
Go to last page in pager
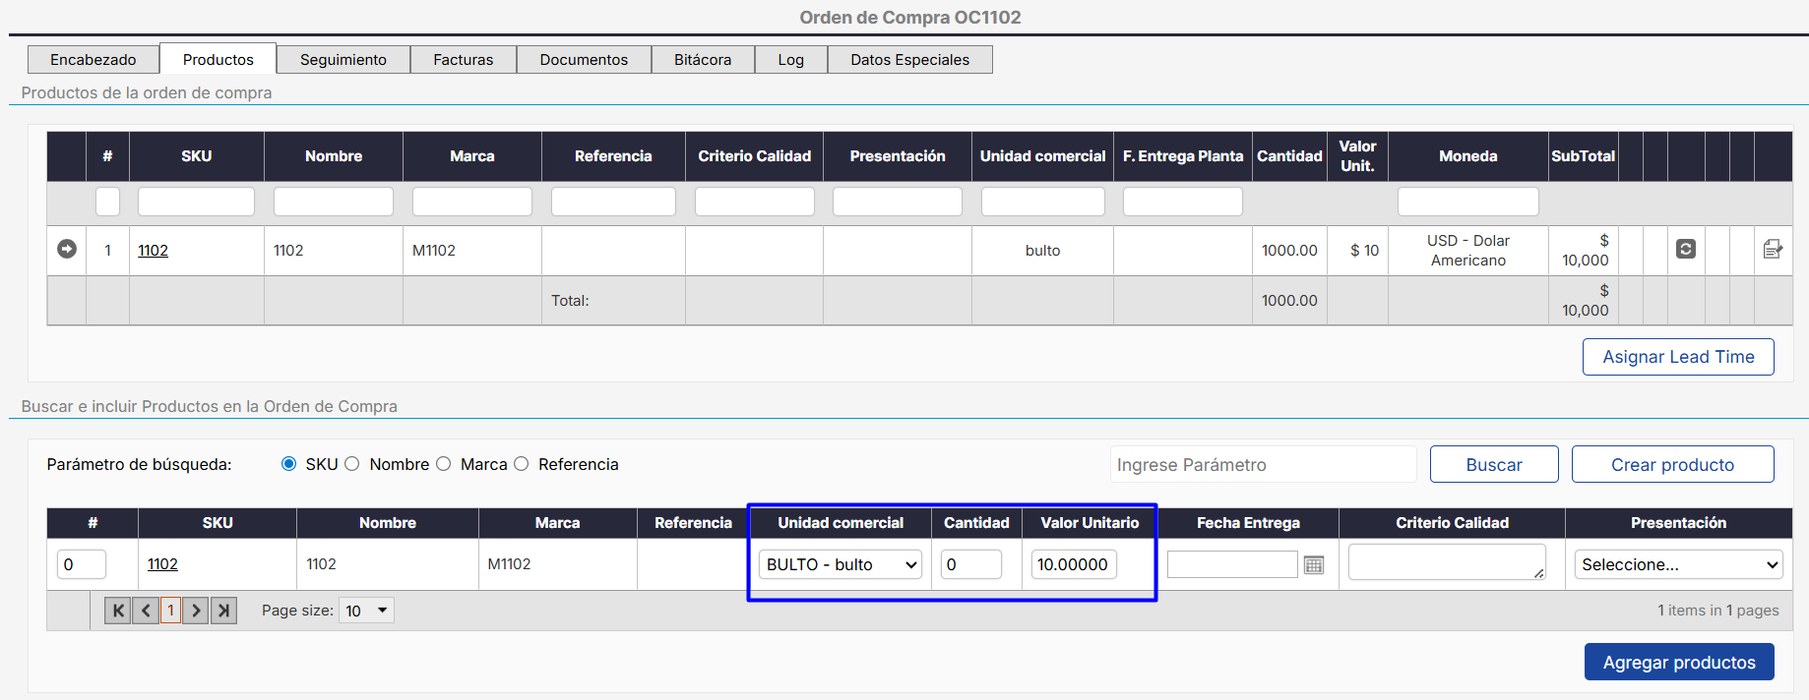224,611
